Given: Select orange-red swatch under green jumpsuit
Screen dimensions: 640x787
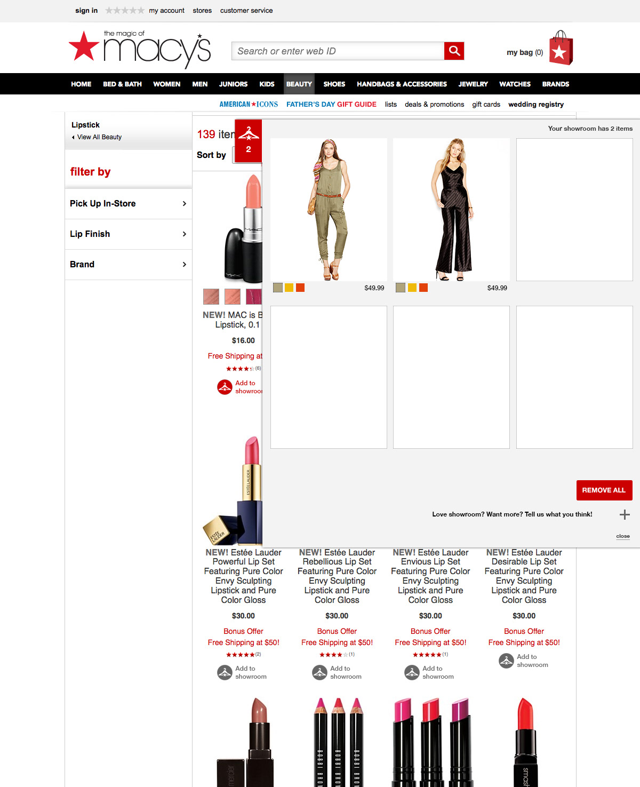Looking at the screenshot, I should pos(300,288).
